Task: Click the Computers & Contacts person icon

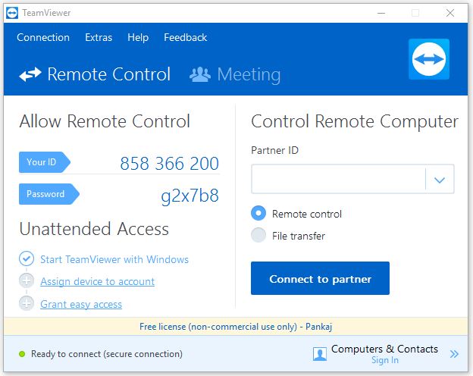Action: pyautogui.click(x=320, y=354)
